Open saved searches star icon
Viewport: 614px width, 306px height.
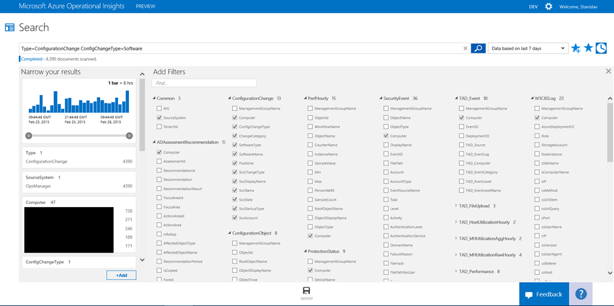tap(588, 48)
